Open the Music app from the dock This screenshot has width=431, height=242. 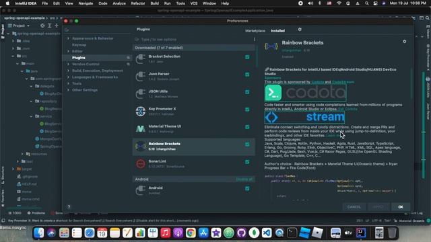[x=165, y=233]
